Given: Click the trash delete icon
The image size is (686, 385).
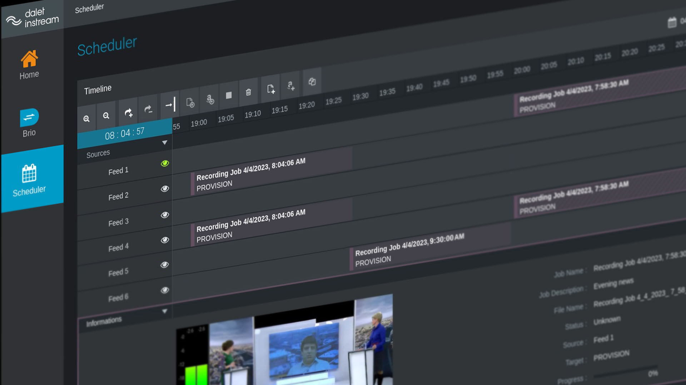Looking at the screenshot, I should click(248, 92).
